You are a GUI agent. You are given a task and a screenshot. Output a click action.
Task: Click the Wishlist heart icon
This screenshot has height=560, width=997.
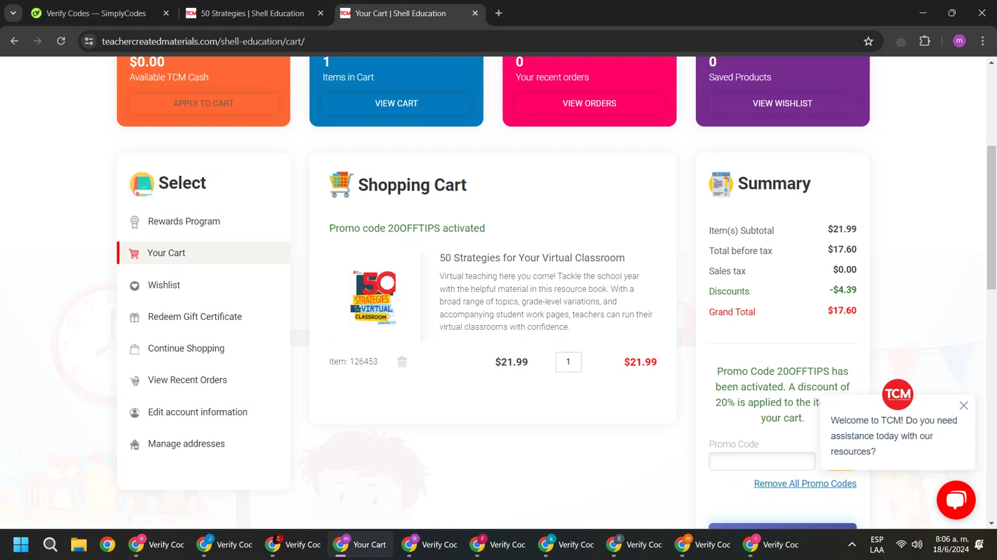[134, 285]
